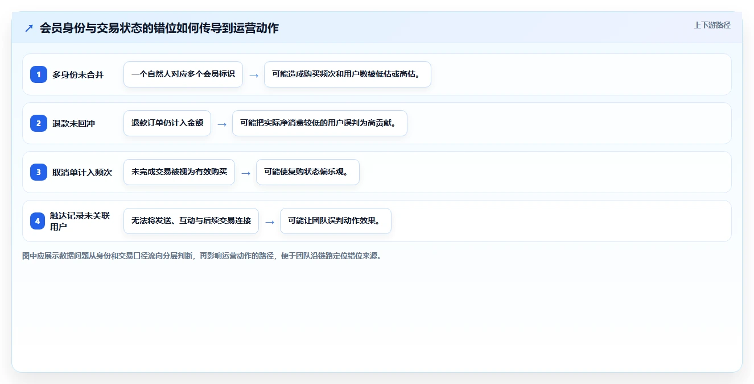Click the number 4 badge for 触达记录未关联用户
754x384 pixels.
38,221
